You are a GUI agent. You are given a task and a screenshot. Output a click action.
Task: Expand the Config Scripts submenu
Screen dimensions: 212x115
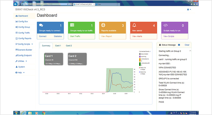pos(24,44)
